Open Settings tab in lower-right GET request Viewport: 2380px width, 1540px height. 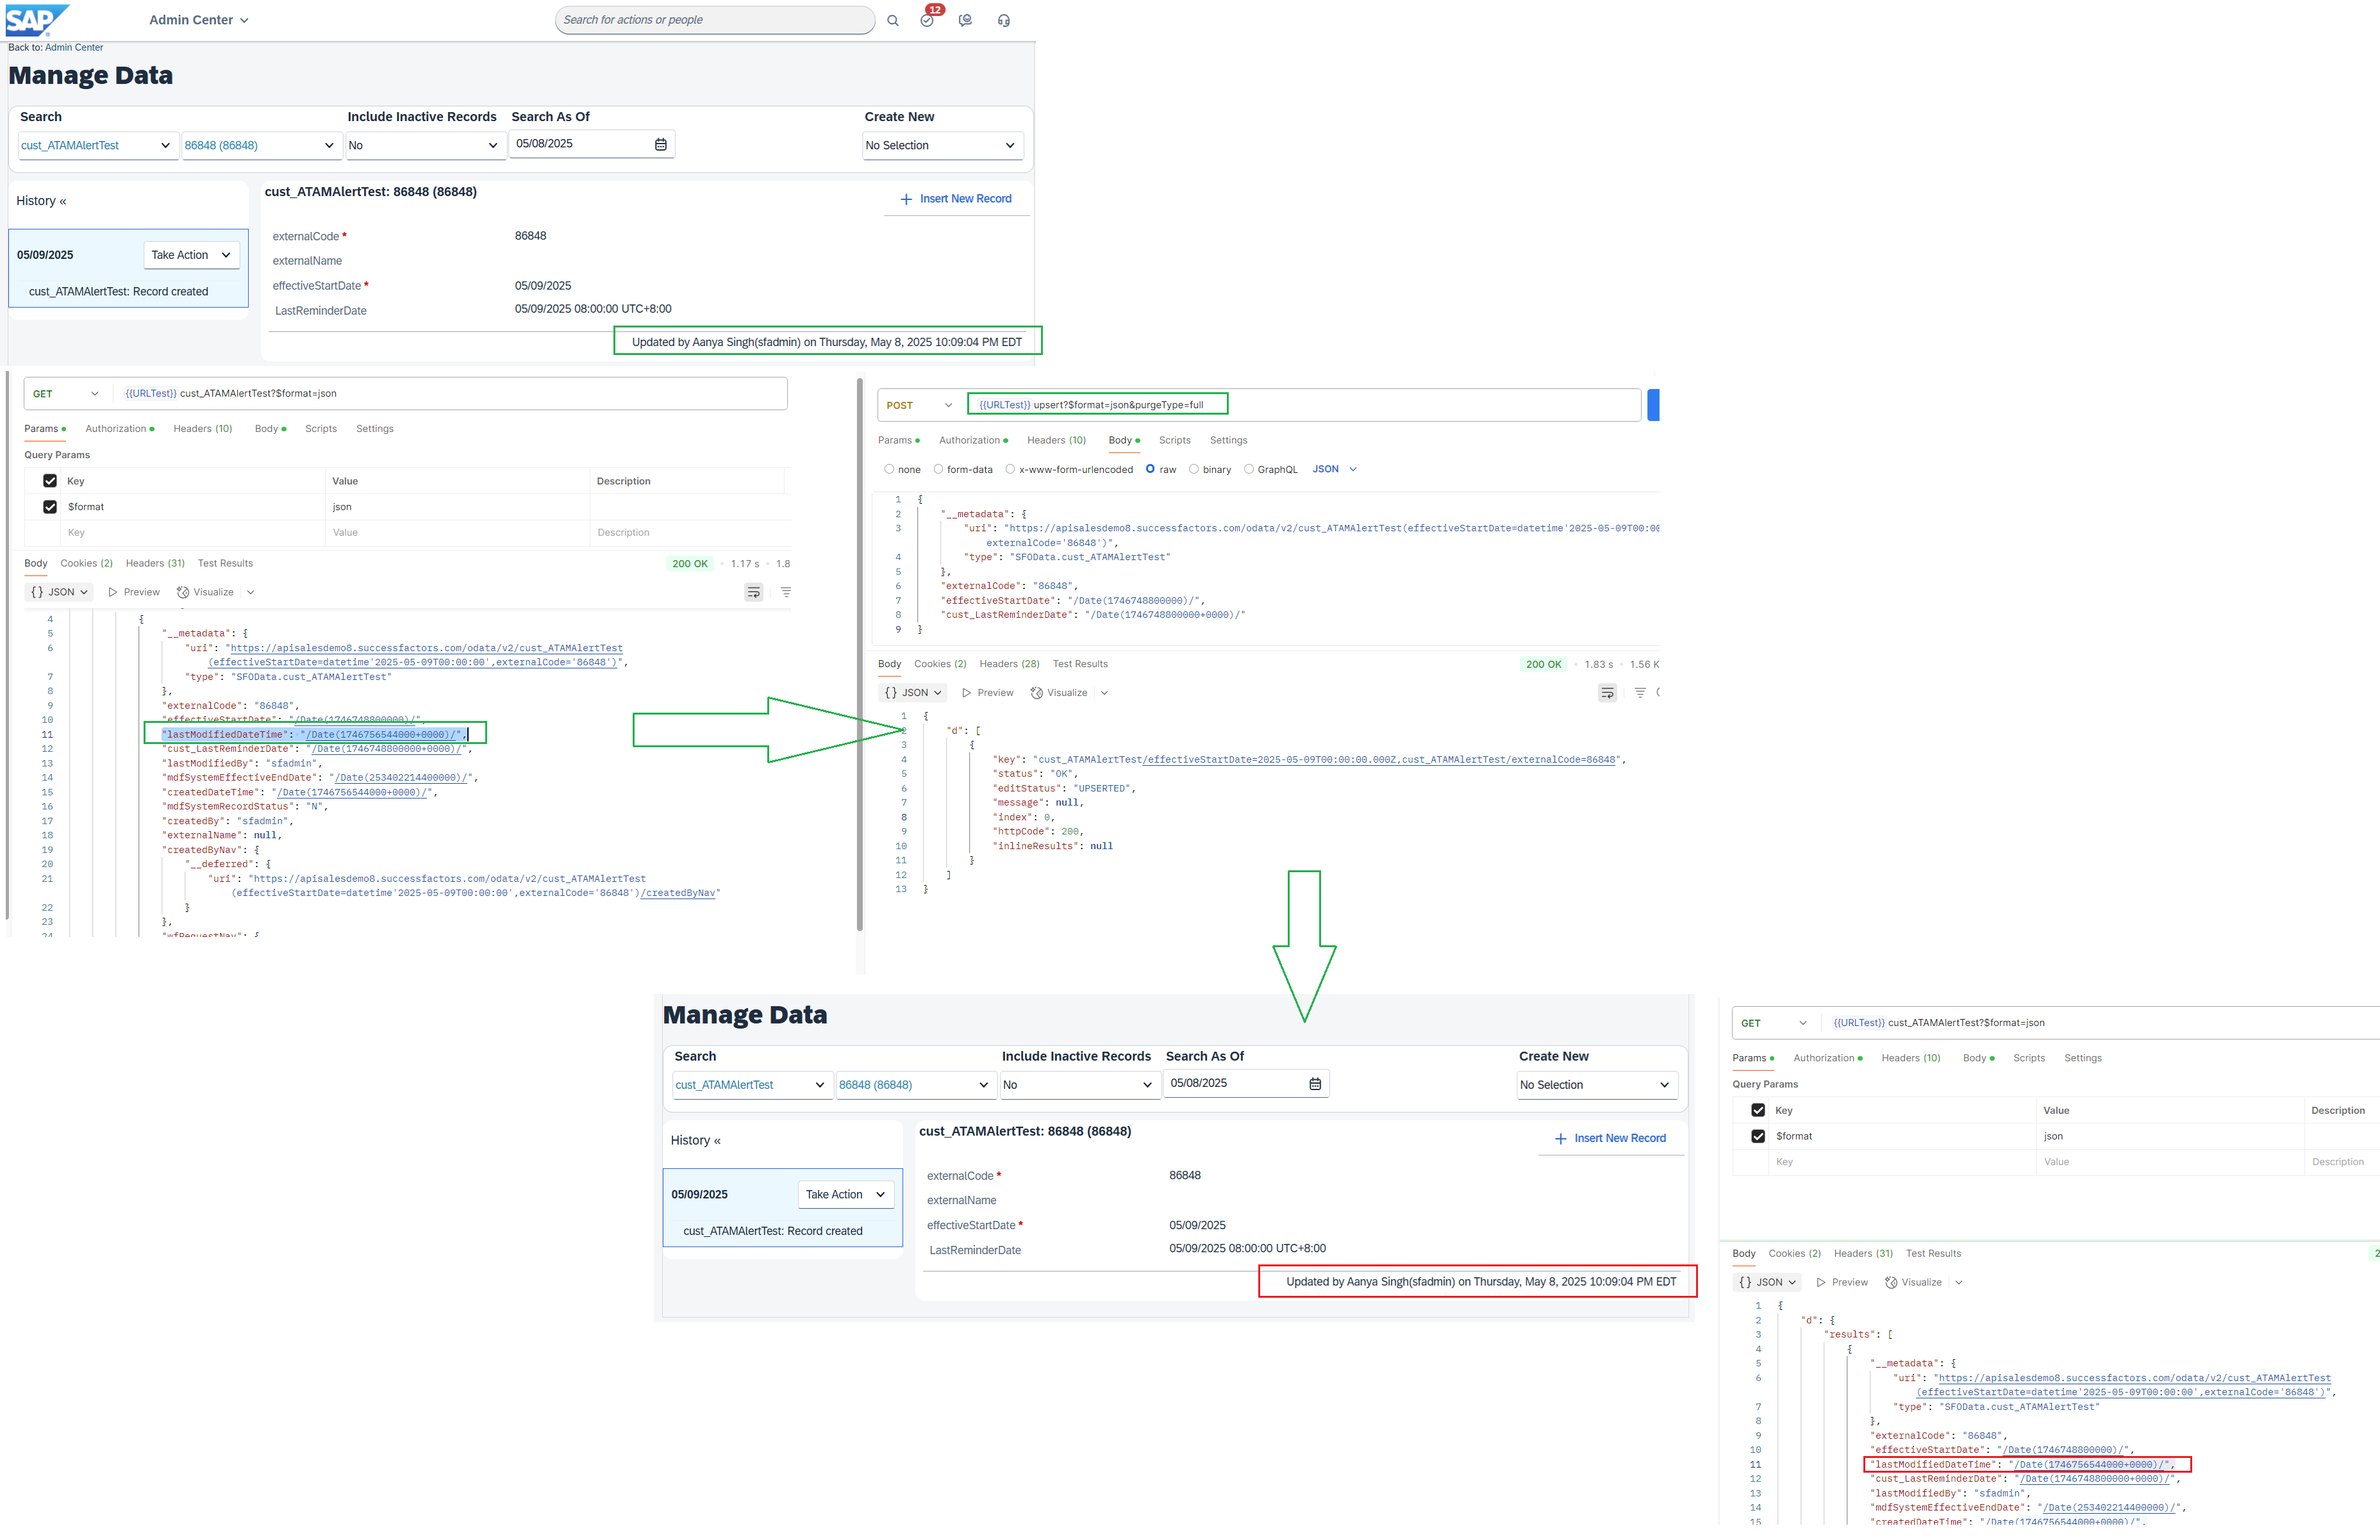(2082, 1059)
